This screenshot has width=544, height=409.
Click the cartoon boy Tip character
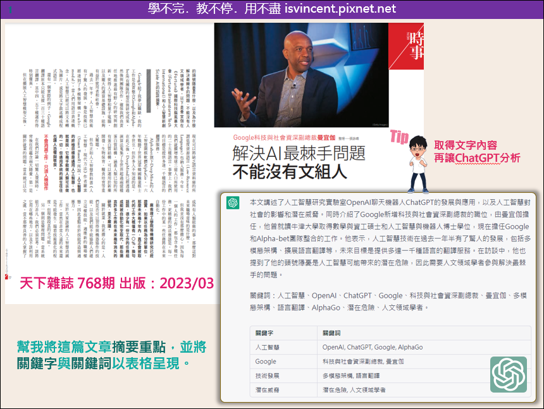point(418,164)
